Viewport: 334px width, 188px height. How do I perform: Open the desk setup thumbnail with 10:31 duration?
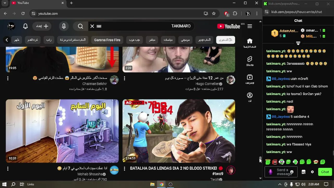coord(62,131)
